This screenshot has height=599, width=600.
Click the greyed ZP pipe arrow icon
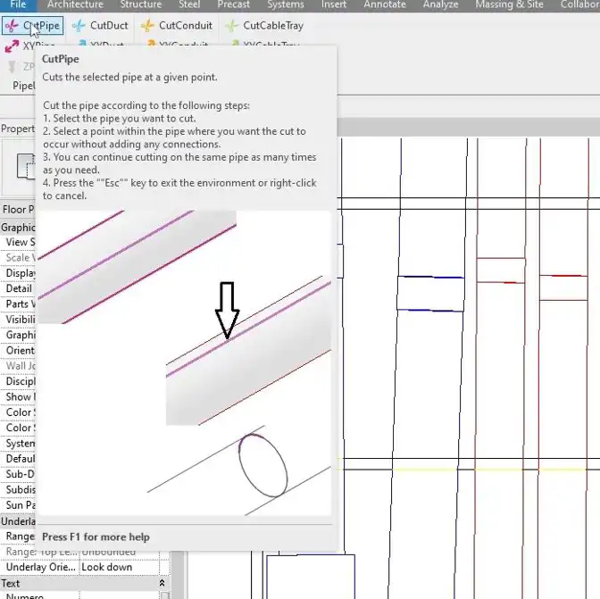(12, 67)
